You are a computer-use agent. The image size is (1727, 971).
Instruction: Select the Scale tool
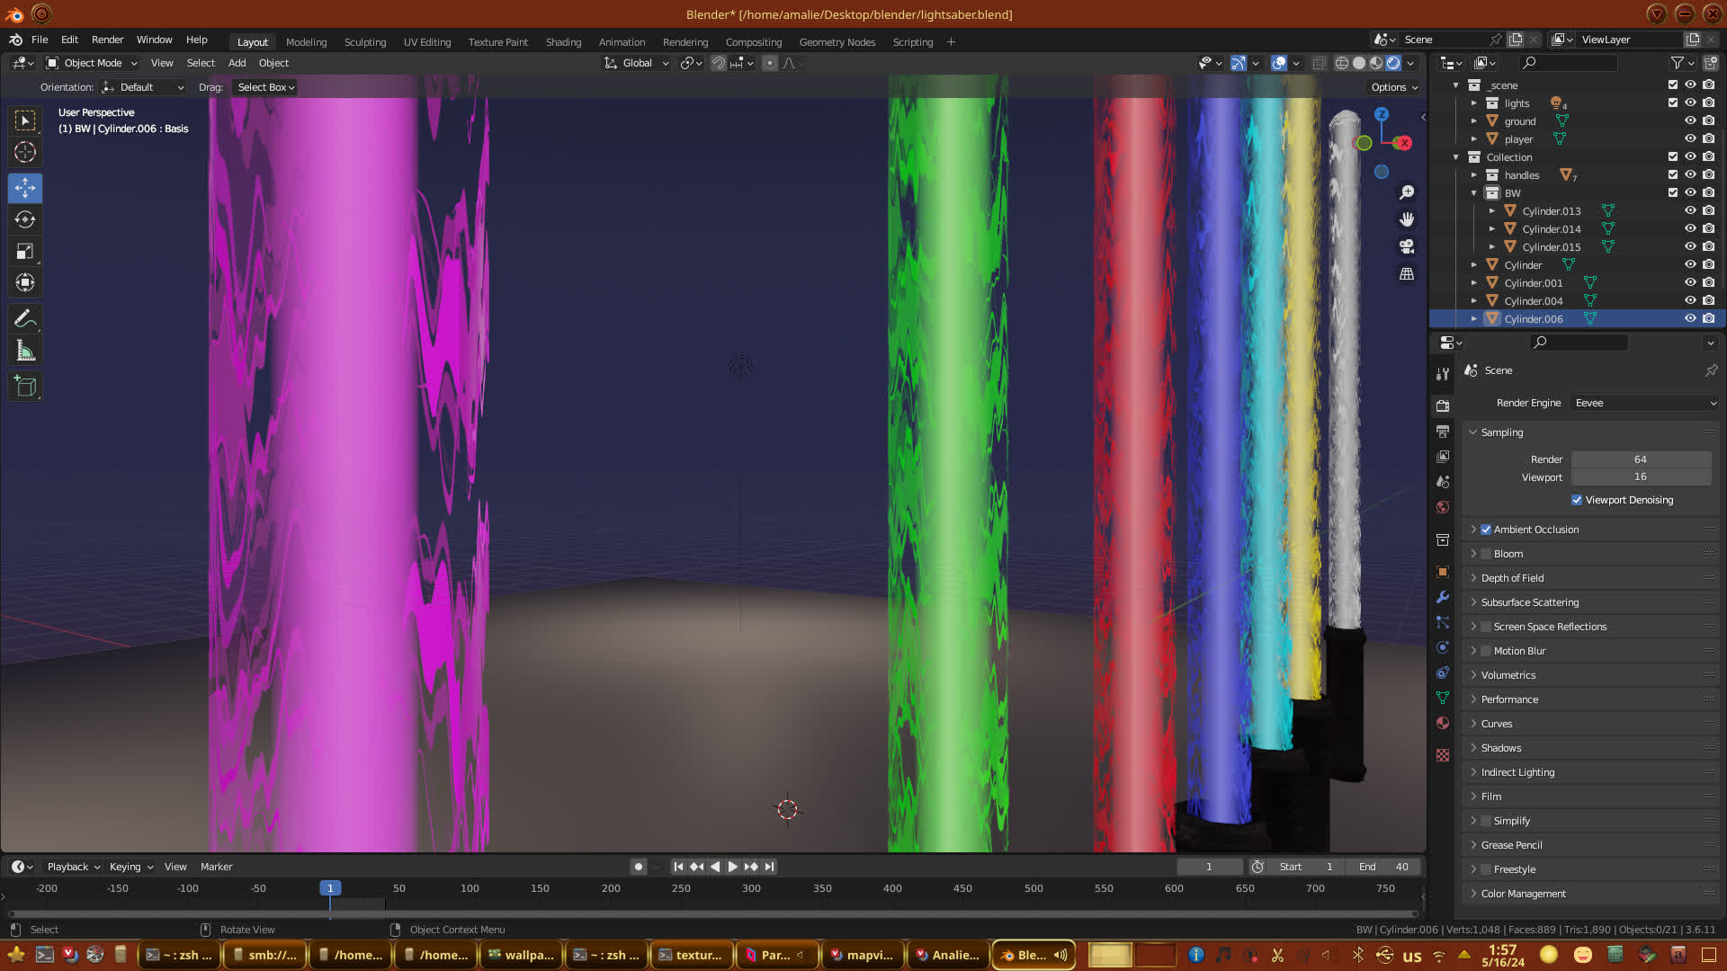pyautogui.click(x=25, y=252)
